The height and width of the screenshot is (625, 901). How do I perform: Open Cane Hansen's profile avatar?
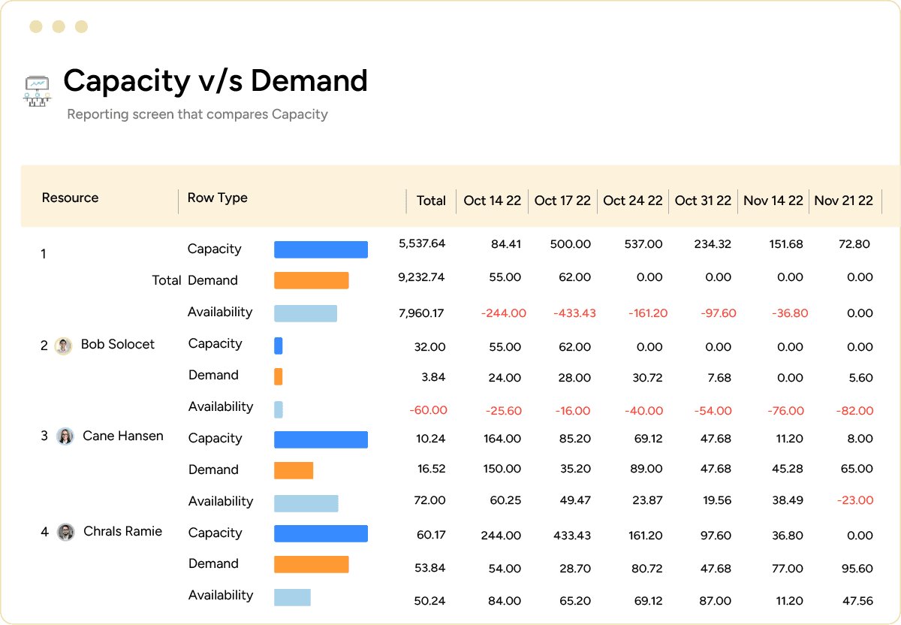click(x=63, y=436)
